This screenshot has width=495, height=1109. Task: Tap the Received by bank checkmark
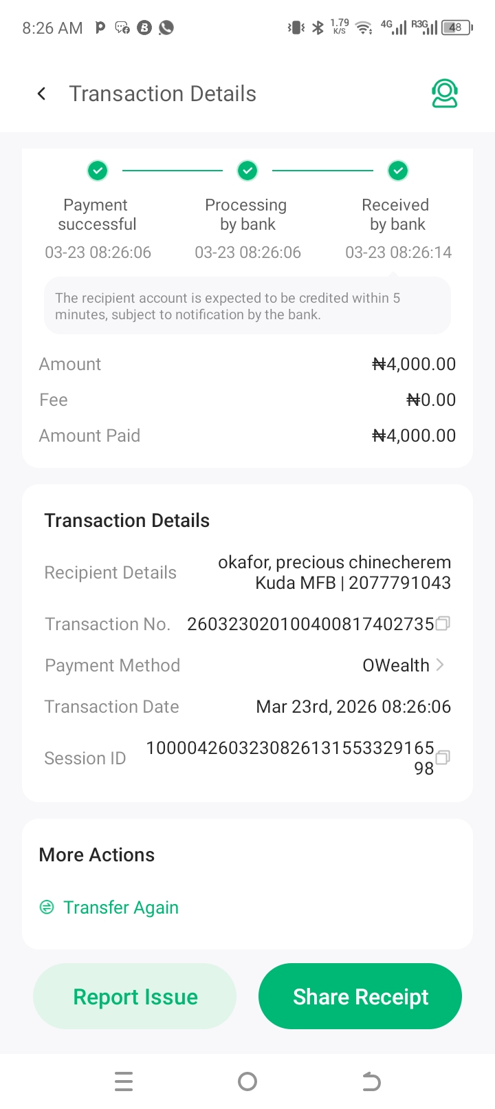[397, 170]
